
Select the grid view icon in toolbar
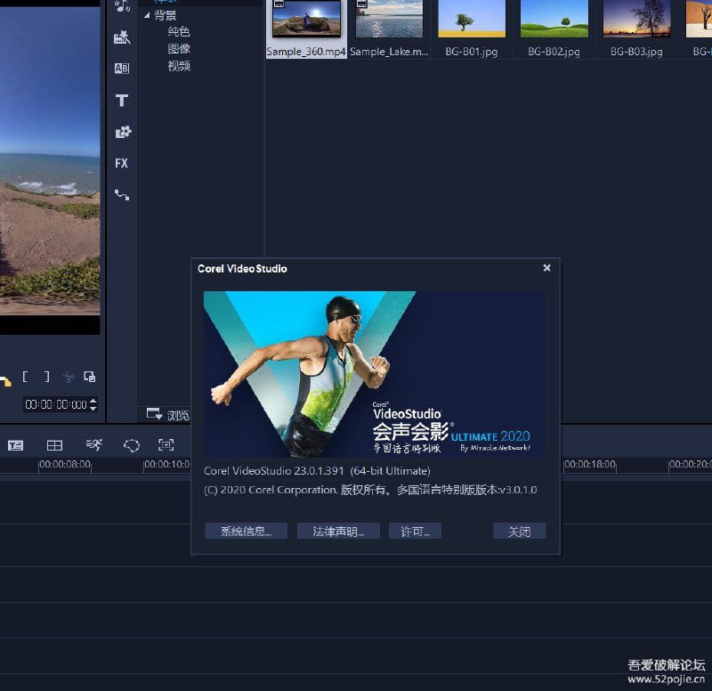[53, 445]
